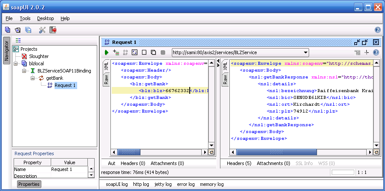Viewport: 385px width, 191px height.
Task: Click the empty-square create request icon
Action: [144, 52]
